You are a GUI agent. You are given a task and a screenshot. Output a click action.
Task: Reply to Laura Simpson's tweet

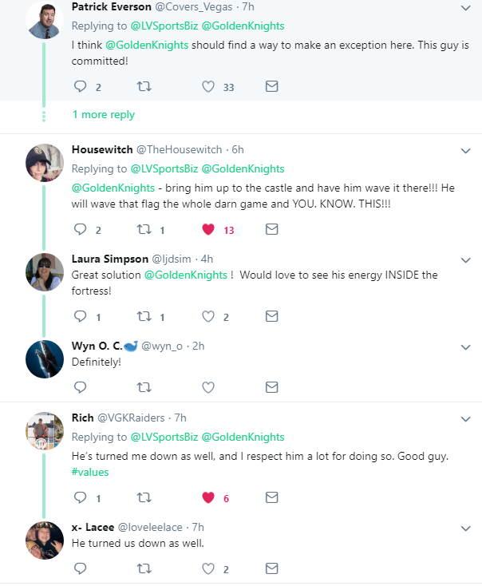pyautogui.click(x=79, y=317)
